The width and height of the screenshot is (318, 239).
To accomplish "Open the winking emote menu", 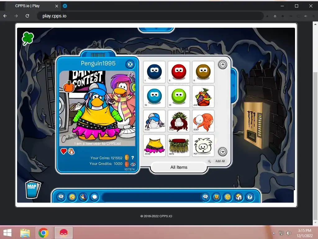I will tap(72, 197).
